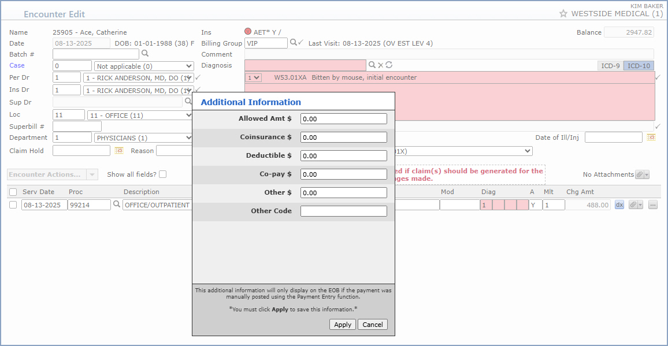The width and height of the screenshot is (668, 346).
Task: Open the Sup Dr search magnifier
Action: (x=187, y=102)
